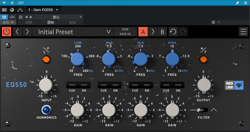
Task: Click the 复制 copy button
Action: pyautogui.click(x=50, y=23)
